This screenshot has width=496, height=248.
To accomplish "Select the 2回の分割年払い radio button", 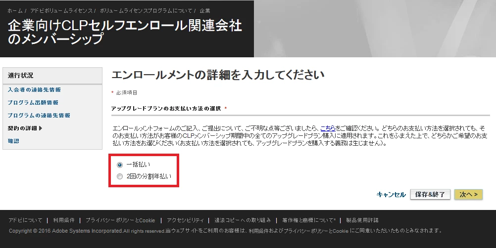I will click(x=120, y=176).
